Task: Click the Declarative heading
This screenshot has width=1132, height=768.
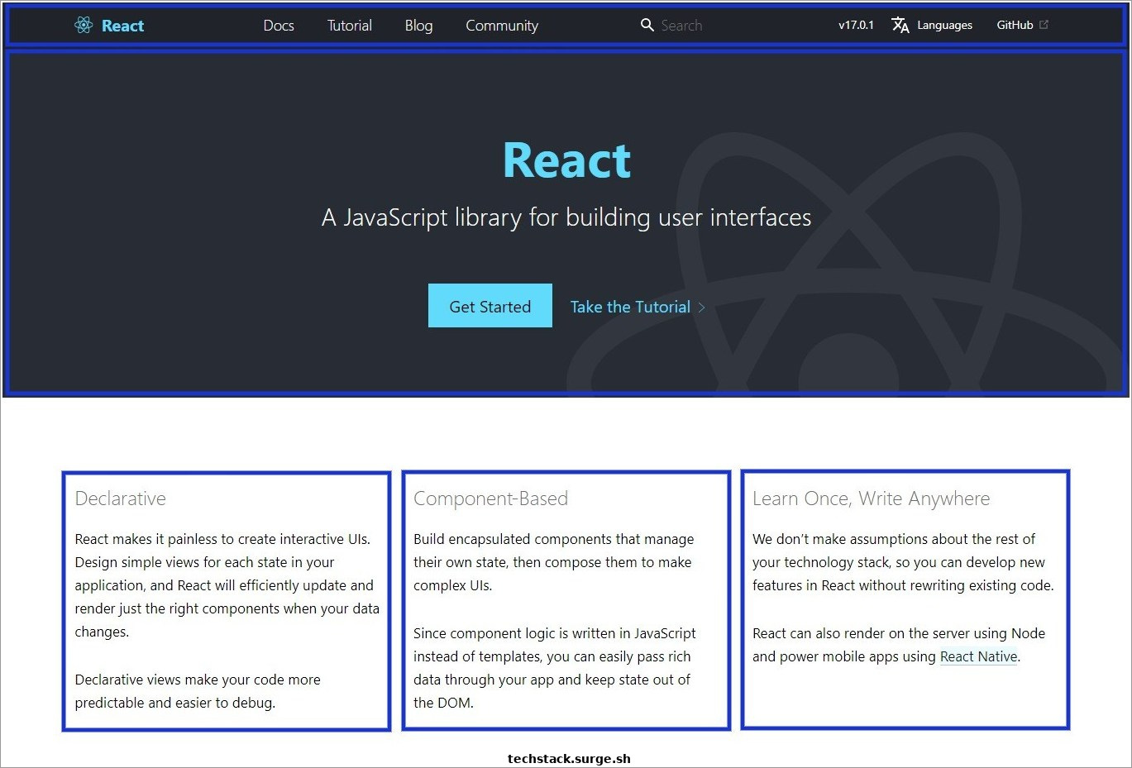Action: point(121,498)
